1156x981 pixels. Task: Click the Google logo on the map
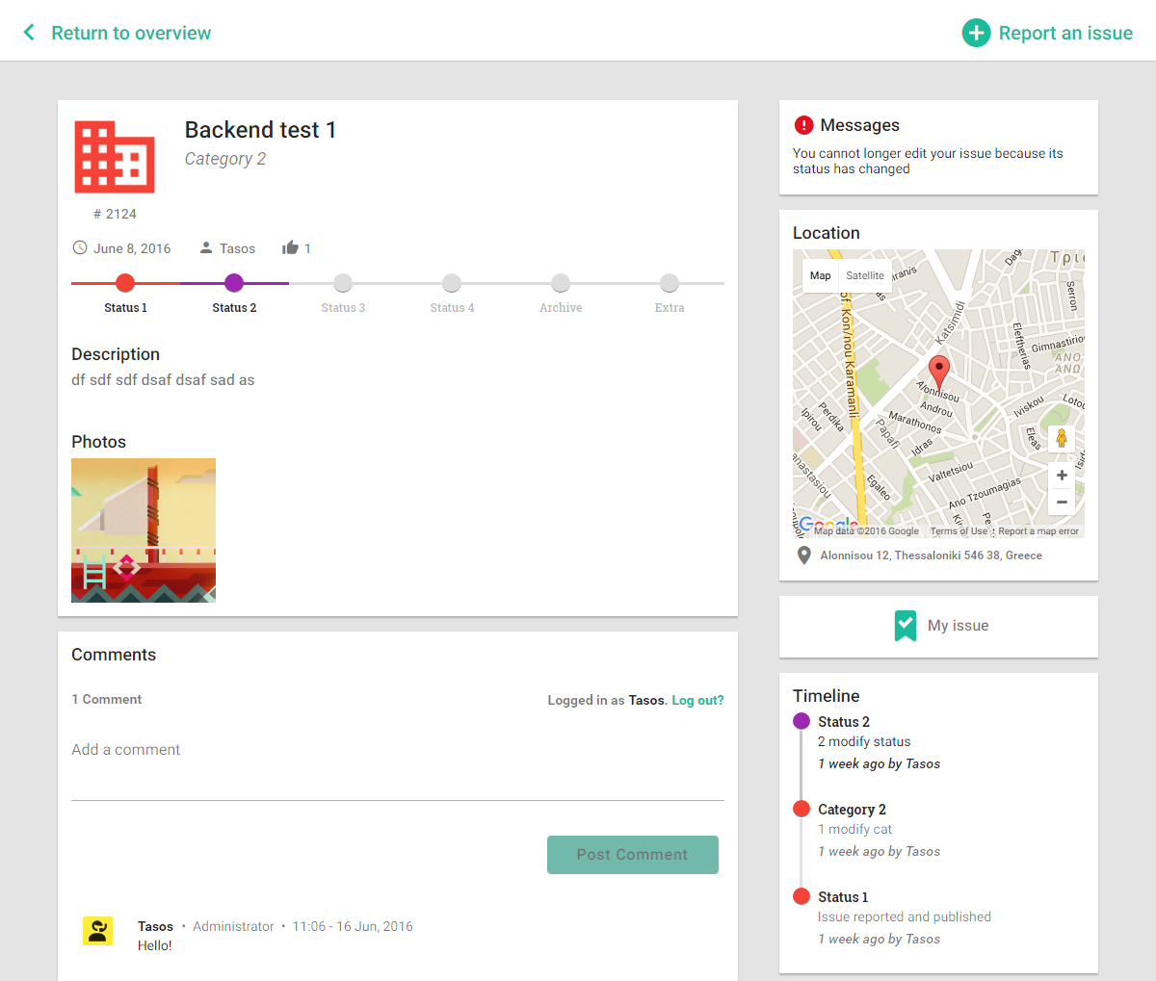(x=829, y=525)
